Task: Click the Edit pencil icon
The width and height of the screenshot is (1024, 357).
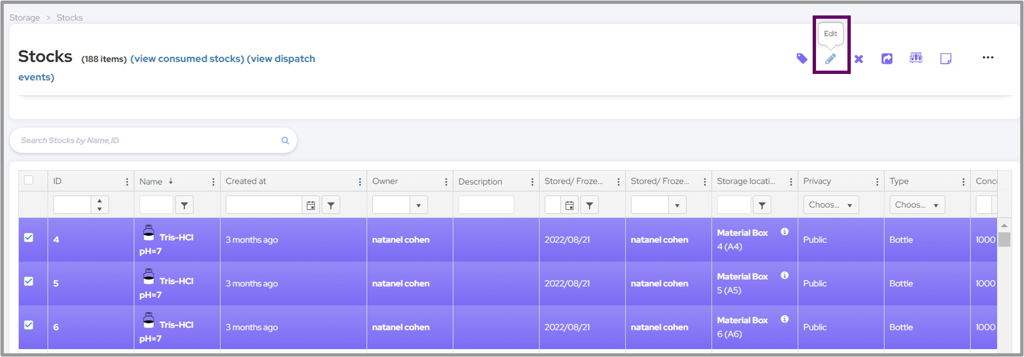Action: 830,58
